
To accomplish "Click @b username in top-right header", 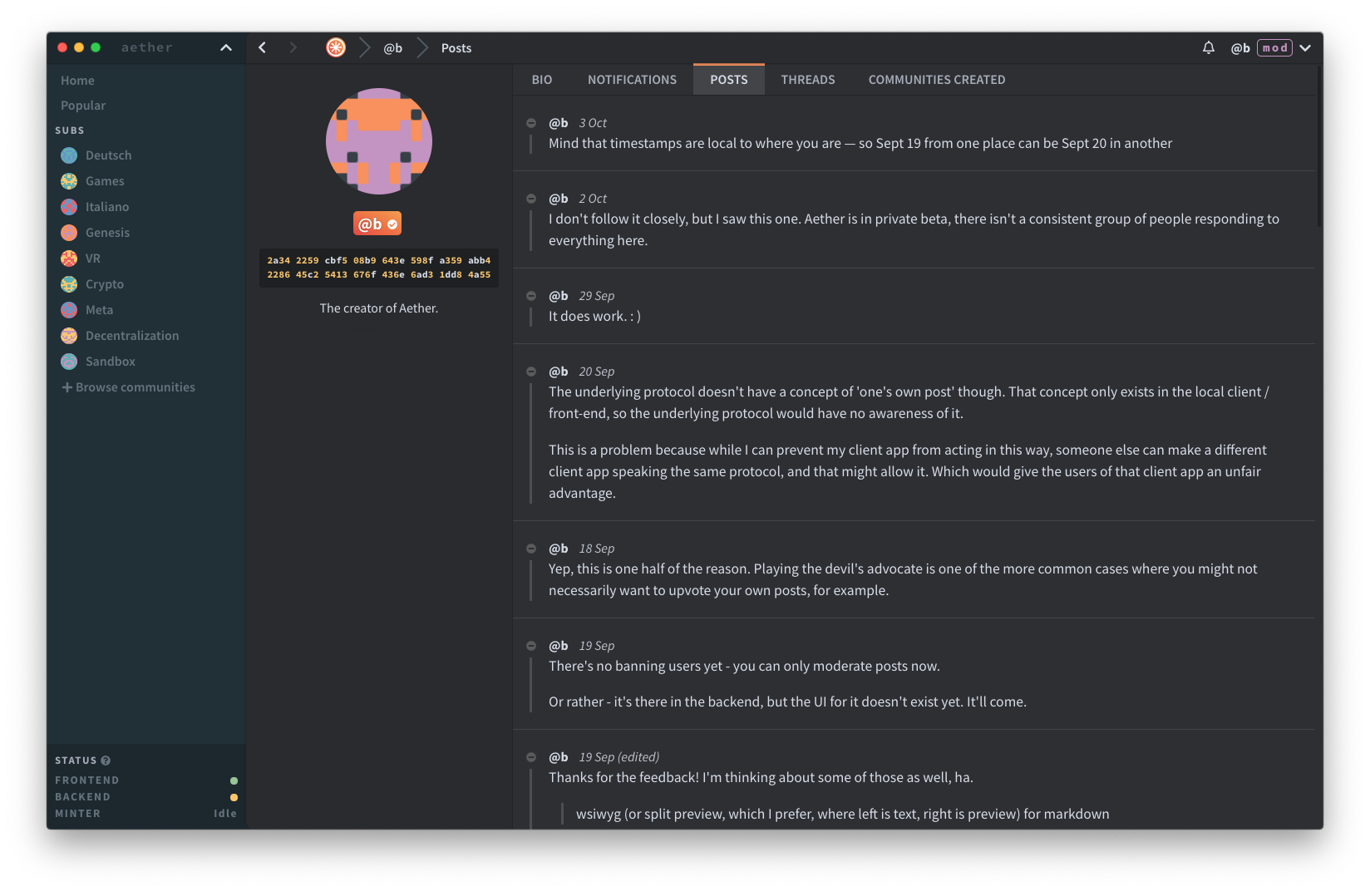I will [x=1240, y=48].
